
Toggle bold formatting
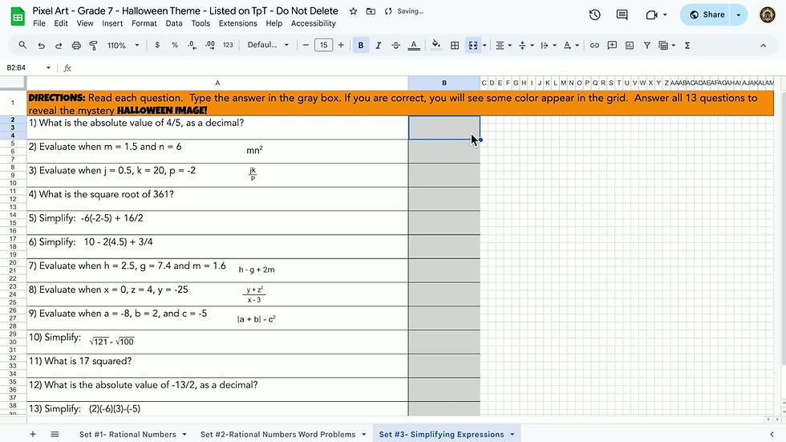360,45
